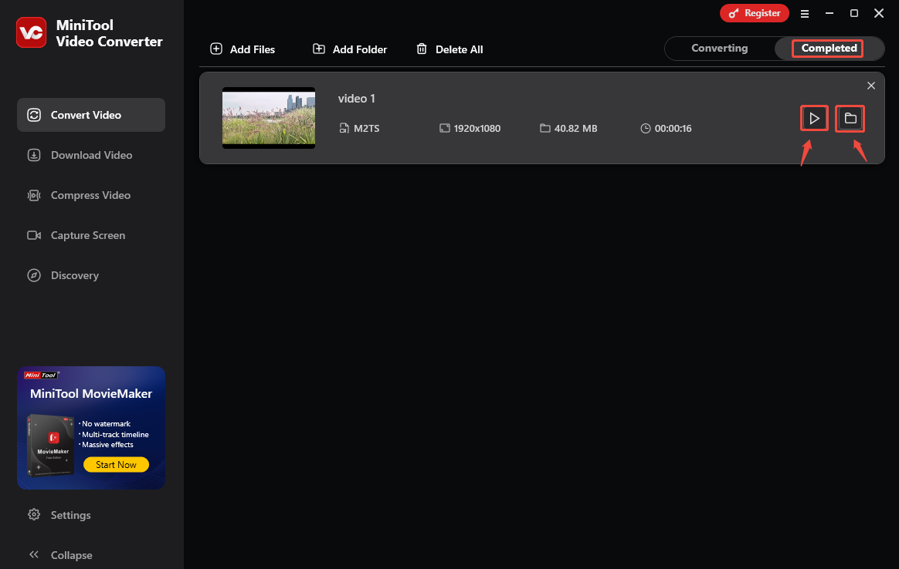Click the MiniTool MovieMaker ad title
This screenshot has width=899, height=569.
(91, 393)
